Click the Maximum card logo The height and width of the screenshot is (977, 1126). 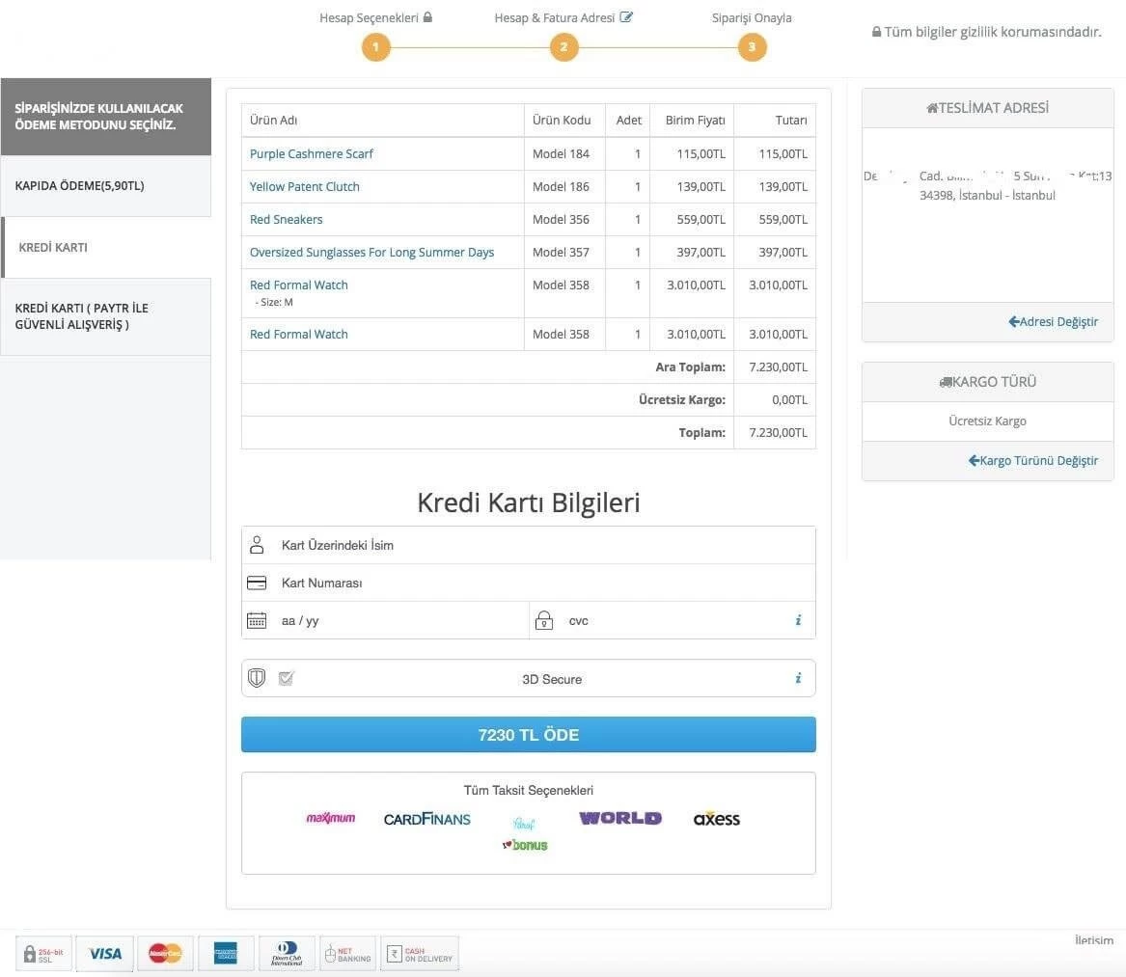coord(331,817)
